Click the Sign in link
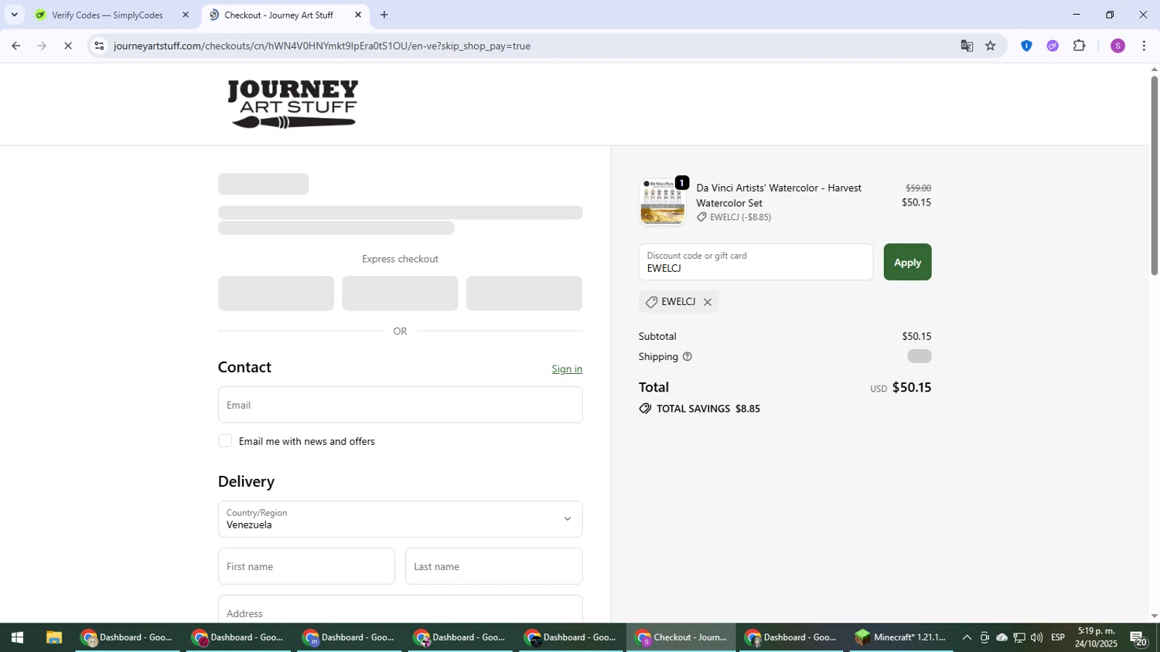This screenshot has width=1160, height=652. pos(567,369)
